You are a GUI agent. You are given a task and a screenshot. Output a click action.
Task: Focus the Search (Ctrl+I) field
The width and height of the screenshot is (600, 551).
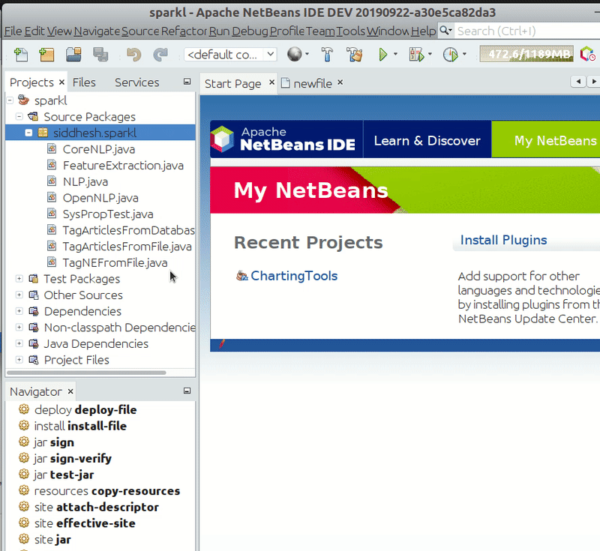[x=528, y=31]
